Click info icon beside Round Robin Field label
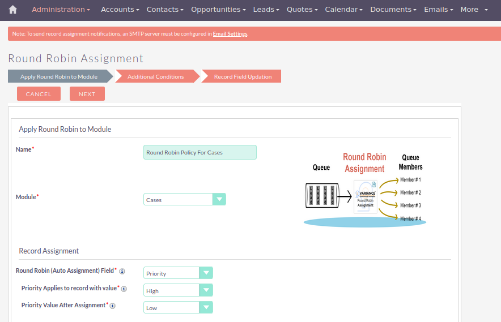Image resolution: width=501 pixels, height=322 pixels. pos(122,271)
